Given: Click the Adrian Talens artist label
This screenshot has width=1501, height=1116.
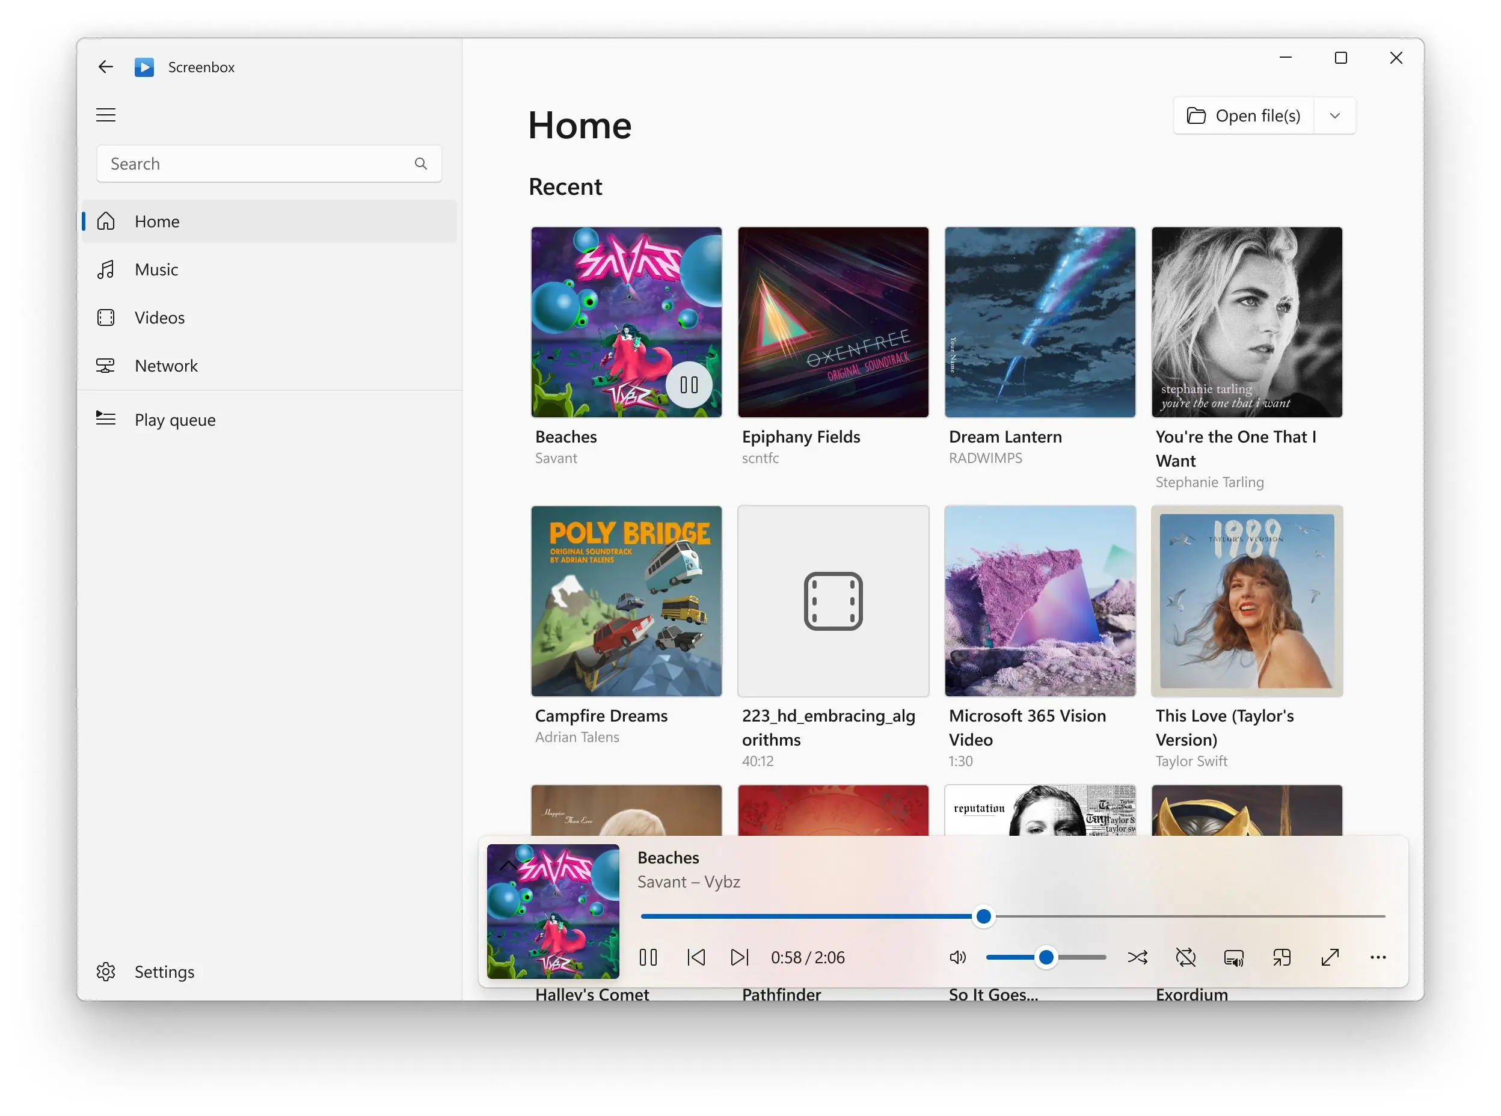Looking at the screenshot, I should tap(577, 737).
